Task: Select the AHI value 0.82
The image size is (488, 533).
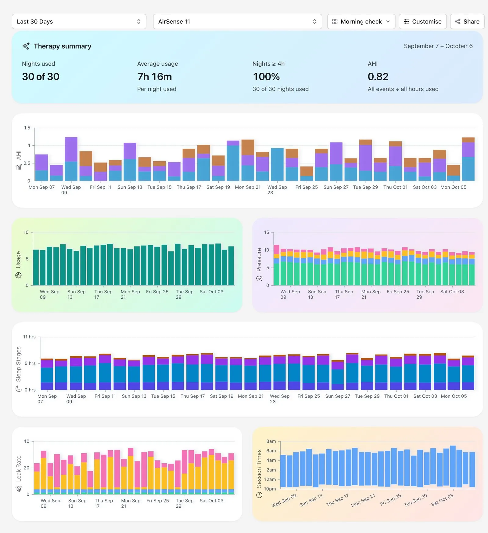Action: [x=378, y=77]
